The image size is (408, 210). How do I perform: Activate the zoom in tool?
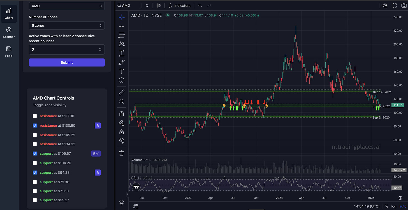click(122, 101)
